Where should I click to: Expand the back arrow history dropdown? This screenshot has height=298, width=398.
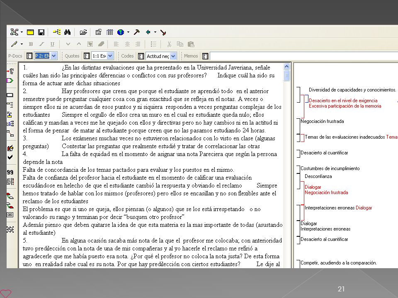click(155, 32)
